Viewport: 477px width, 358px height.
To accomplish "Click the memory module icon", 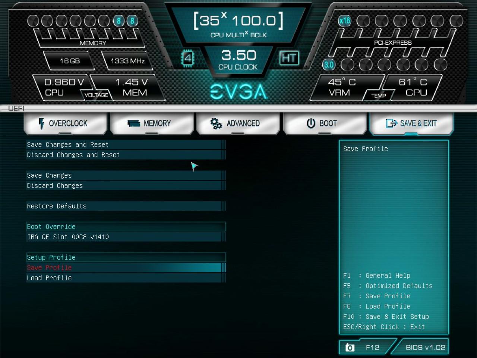I will (134, 123).
